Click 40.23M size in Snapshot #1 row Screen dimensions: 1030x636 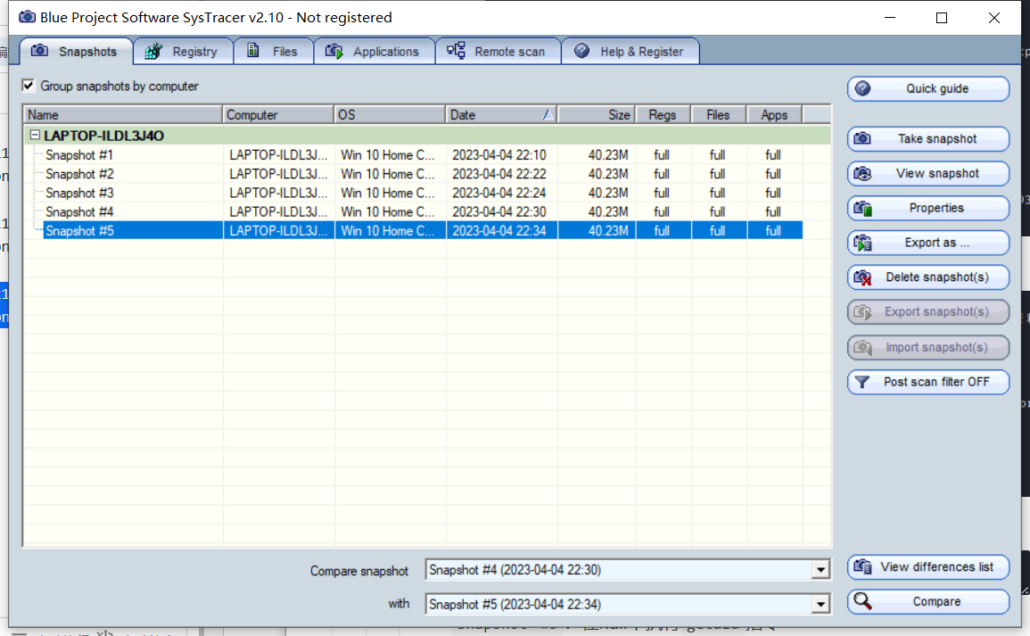[607, 155]
